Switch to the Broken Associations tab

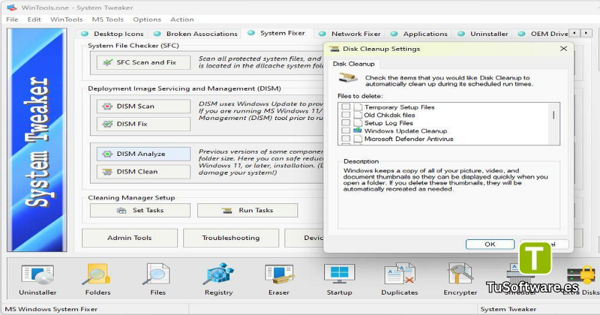click(196, 34)
